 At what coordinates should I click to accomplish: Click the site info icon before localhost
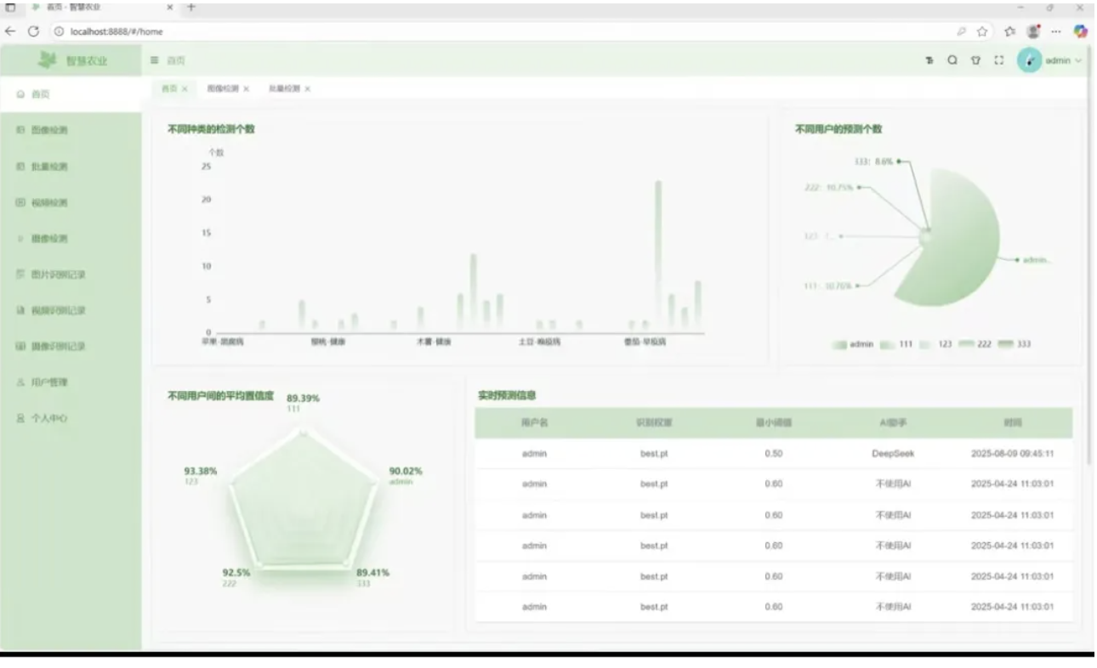point(59,31)
